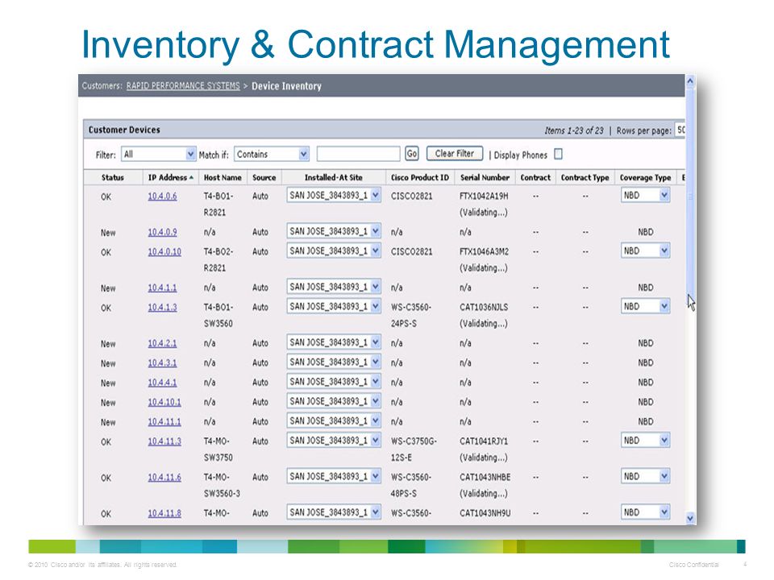Image resolution: width=774 pixels, height=580 pixels.
Task: Click the filter text input field
Action: tap(358, 154)
